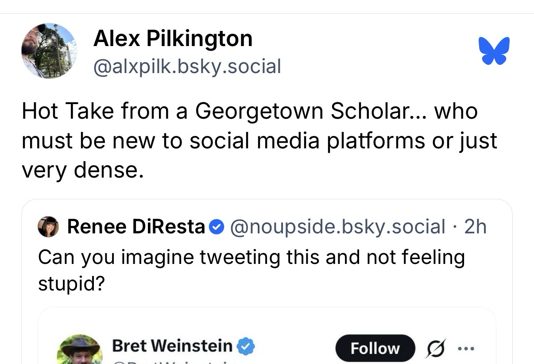The image size is (534, 364).
Task: Open quoted post "Can you imagine tweeting this"
Action: tap(251, 257)
